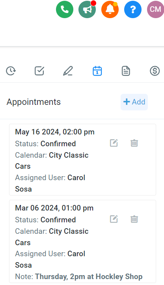Screen dimensions: 164x285
Task: Switch to the tasks checkbox tab
Action: pos(39,71)
